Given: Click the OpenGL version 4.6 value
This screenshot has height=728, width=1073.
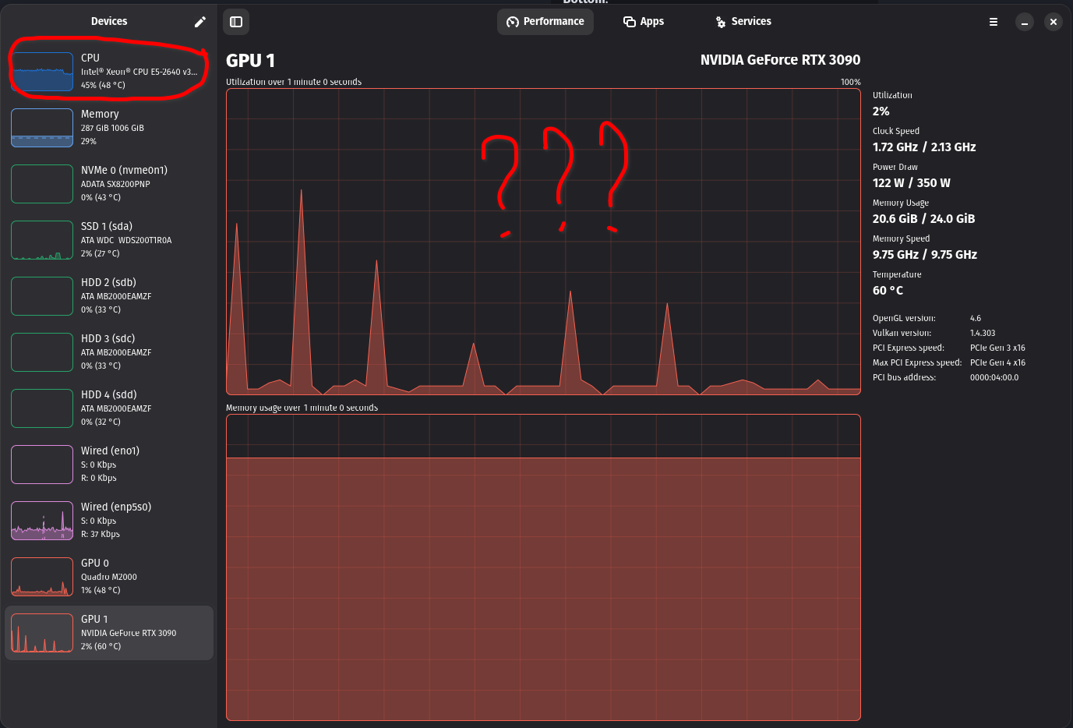Looking at the screenshot, I should [x=976, y=318].
